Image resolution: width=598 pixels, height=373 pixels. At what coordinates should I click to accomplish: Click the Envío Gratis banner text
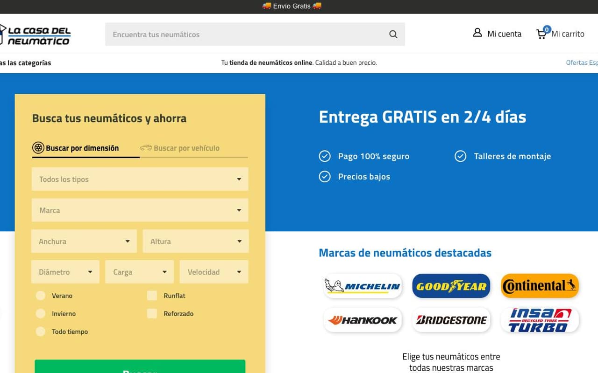(x=292, y=6)
